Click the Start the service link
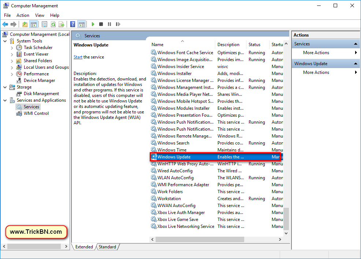The image size is (361, 259). [x=78, y=57]
